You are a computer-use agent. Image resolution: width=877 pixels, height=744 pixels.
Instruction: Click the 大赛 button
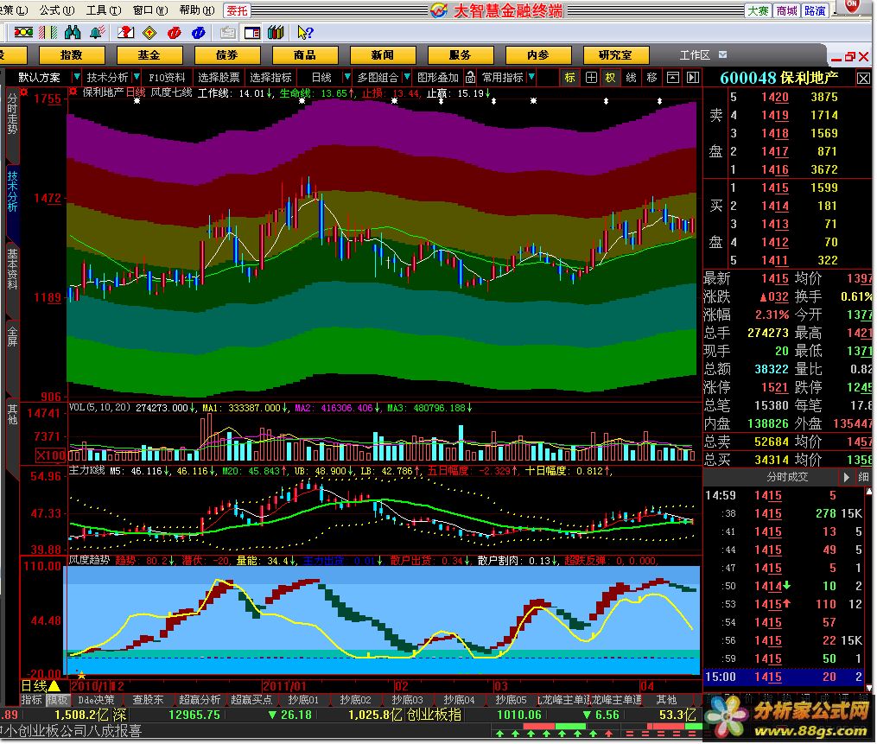point(759,10)
